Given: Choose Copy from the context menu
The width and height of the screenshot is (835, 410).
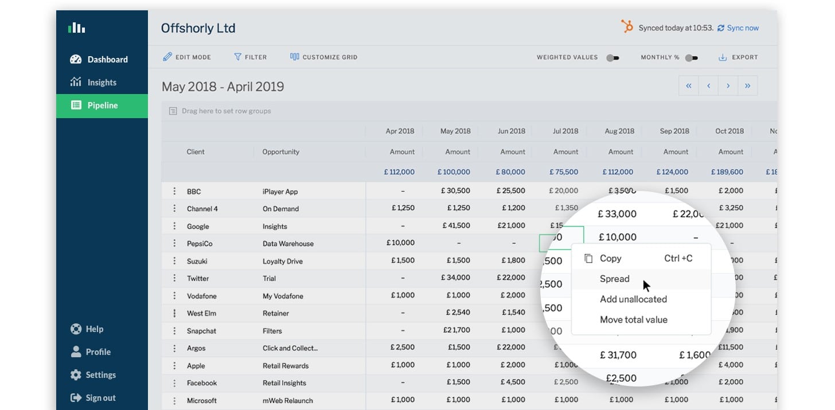Looking at the screenshot, I should [x=641, y=259].
